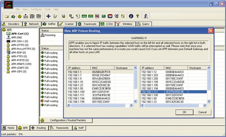
Task: Select 192.168.1.12 in the right host list
Action: [174, 72]
